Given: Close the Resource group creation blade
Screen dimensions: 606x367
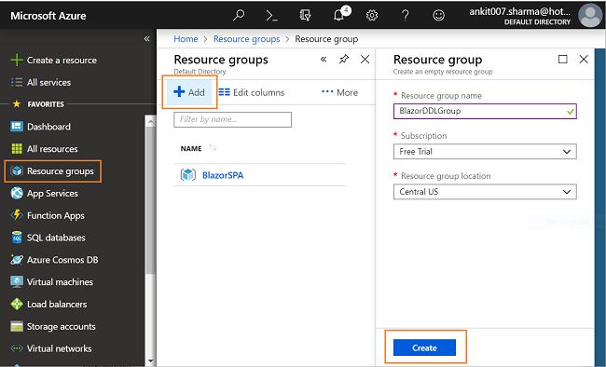Looking at the screenshot, I should click(584, 59).
